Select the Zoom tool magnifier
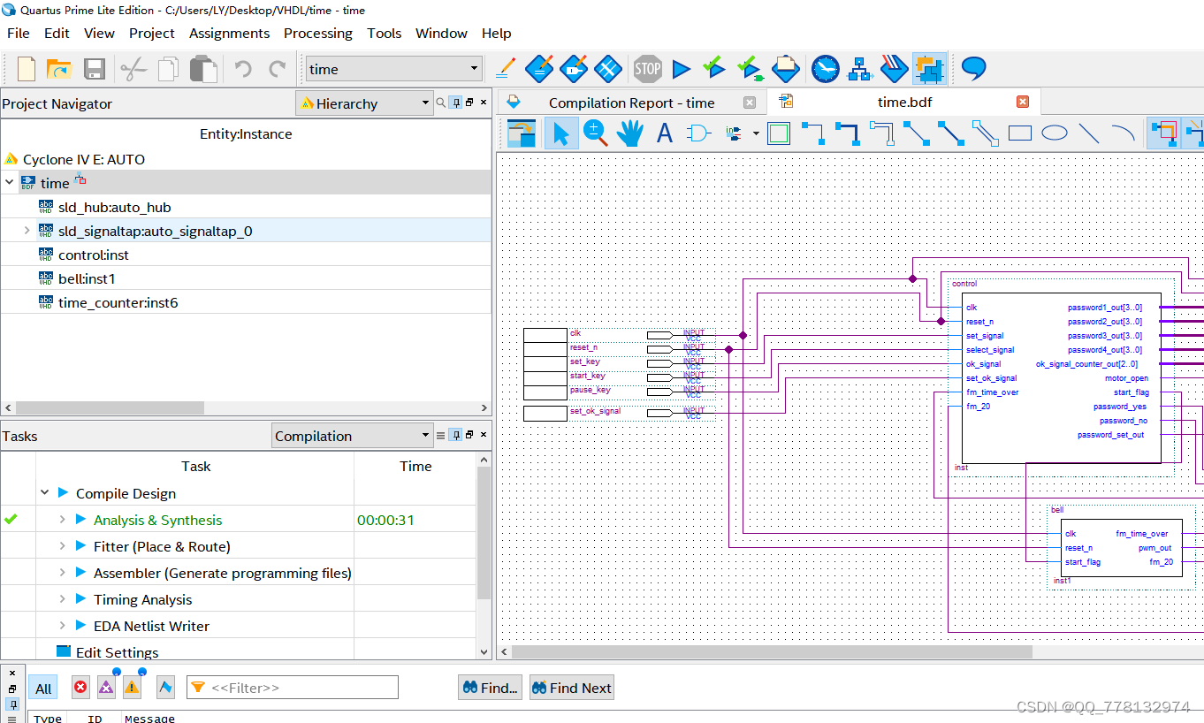Image resolution: width=1204 pixels, height=723 pixels. coord(595,133)
